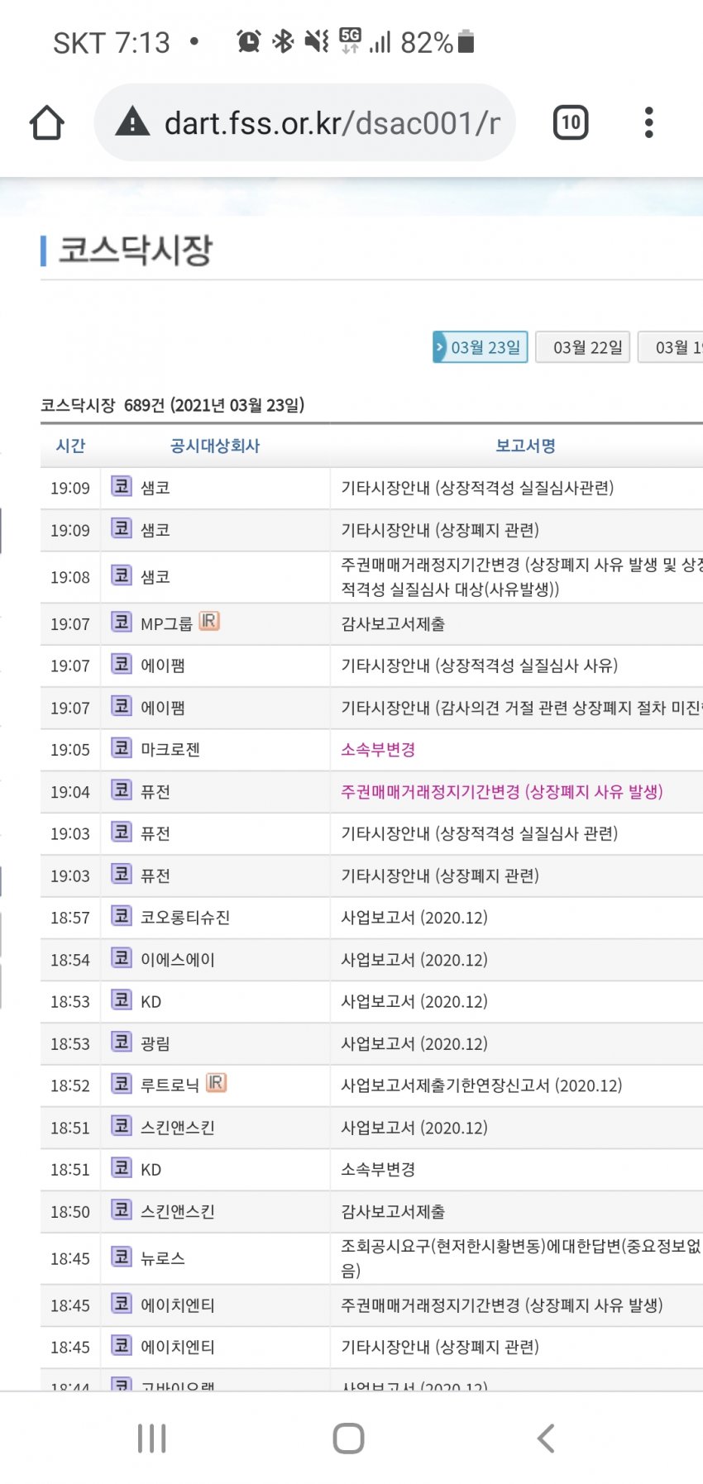Open 에이치엔티 상장폐지 관련 report
The image size is (703, 1484).
(440, 1347)
